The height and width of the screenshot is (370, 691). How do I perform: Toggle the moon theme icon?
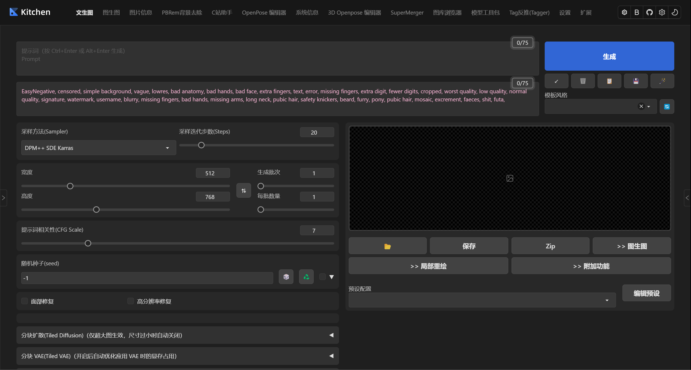[x=675, y=12]
